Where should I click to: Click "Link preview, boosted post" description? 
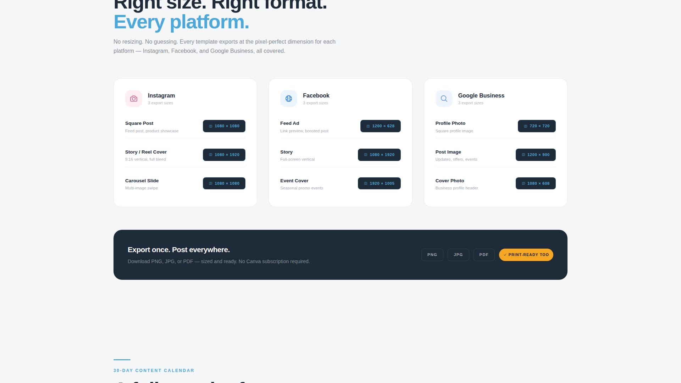[304, 131]
